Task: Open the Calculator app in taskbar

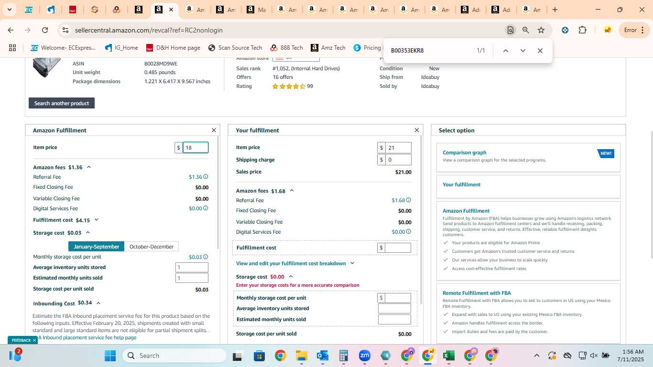Action: pos(343,356)
